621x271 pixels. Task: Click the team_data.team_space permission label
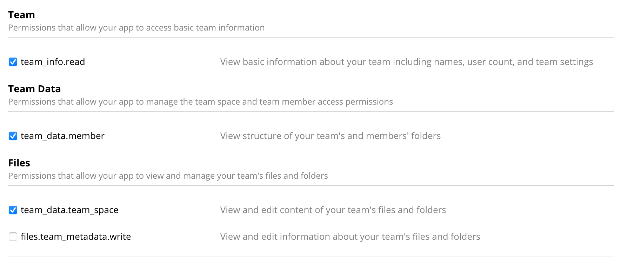(x=69, y=210)
